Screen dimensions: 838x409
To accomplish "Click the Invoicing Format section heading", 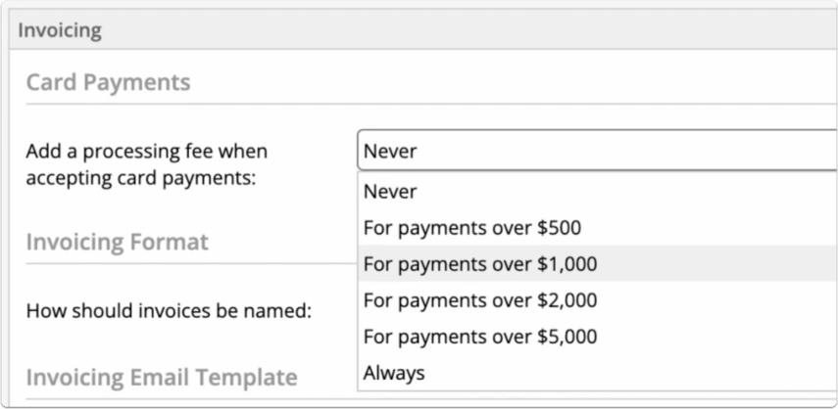I will pyautogui.click(x=117, y=242).
